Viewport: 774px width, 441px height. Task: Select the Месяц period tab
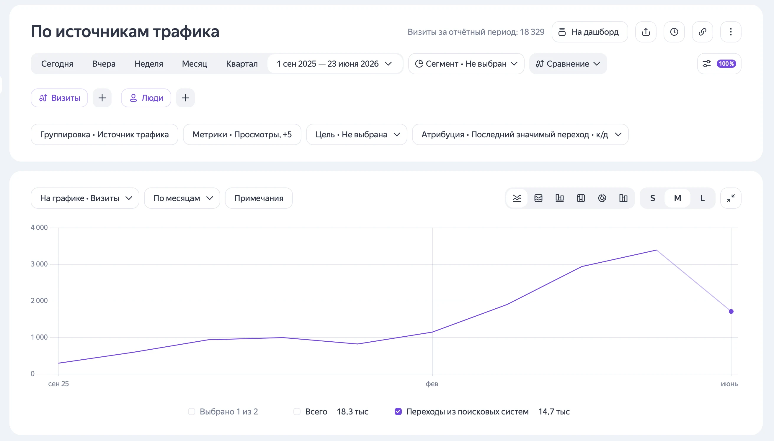click(195, 64)
